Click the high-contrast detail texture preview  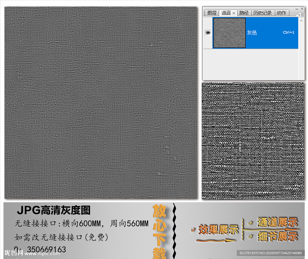pyautogui.click(x=253, y=141)
